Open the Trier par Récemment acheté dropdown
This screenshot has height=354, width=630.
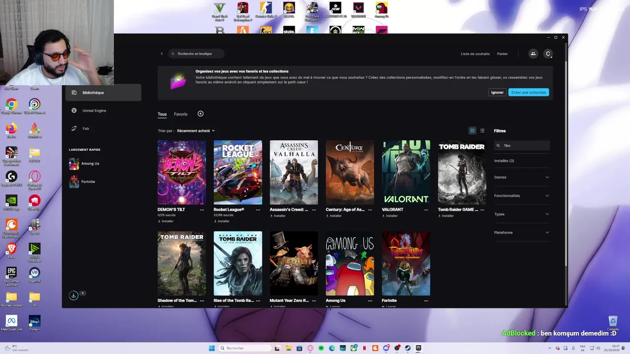point(196,131)
